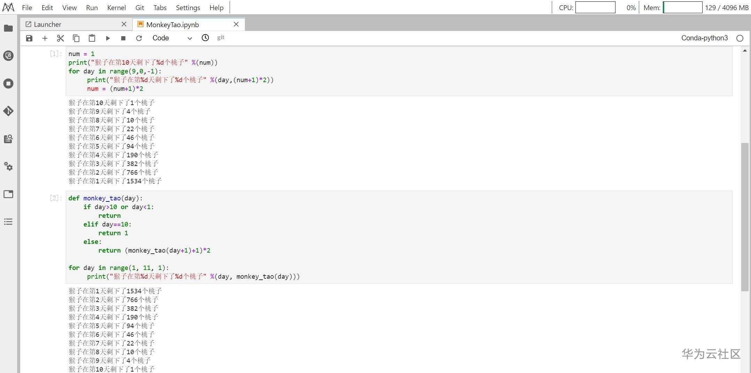Click the memory usage bar

point(682,8)
